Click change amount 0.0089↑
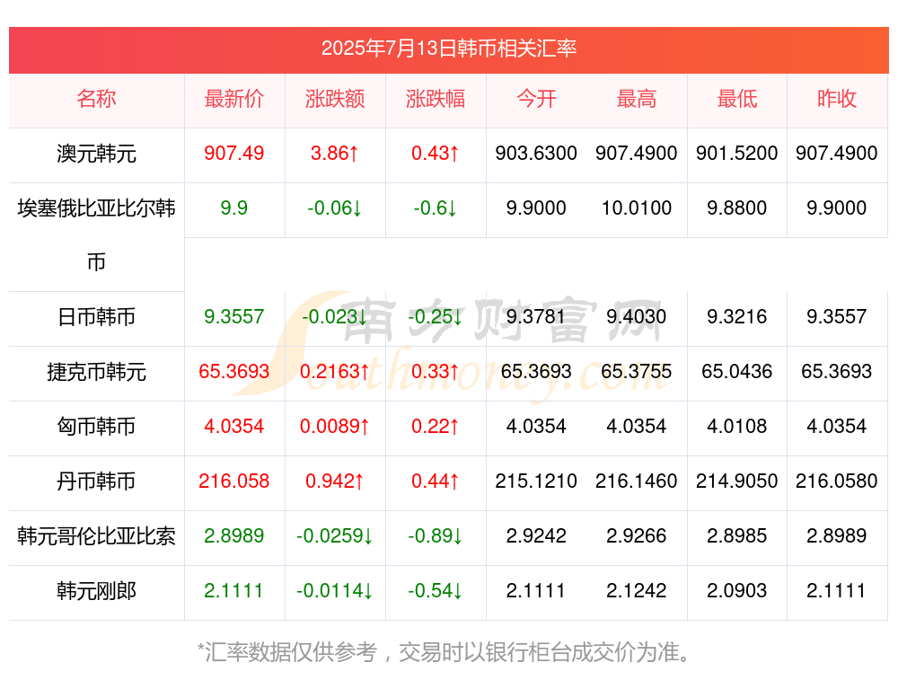Viewport: 898px width, 680px height. point(335,426)
